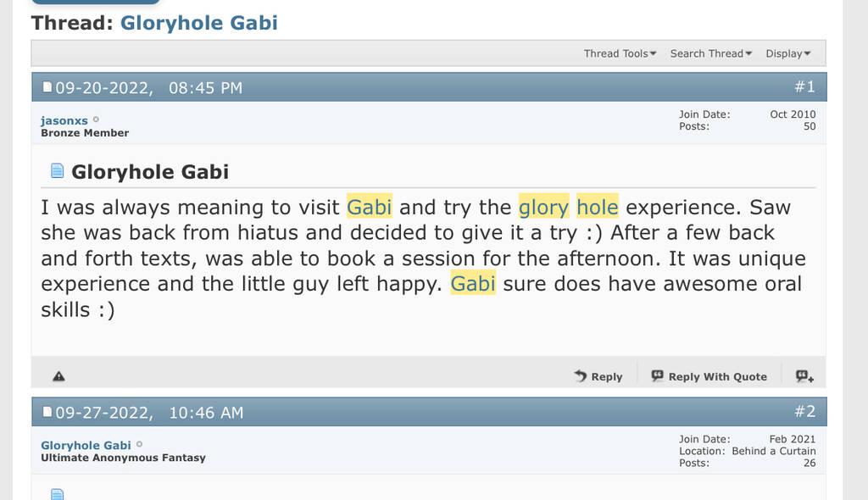This screenshot has height=500, width=868.
Task: Click the report post warning triangle icon
Action: coord(58,376)
